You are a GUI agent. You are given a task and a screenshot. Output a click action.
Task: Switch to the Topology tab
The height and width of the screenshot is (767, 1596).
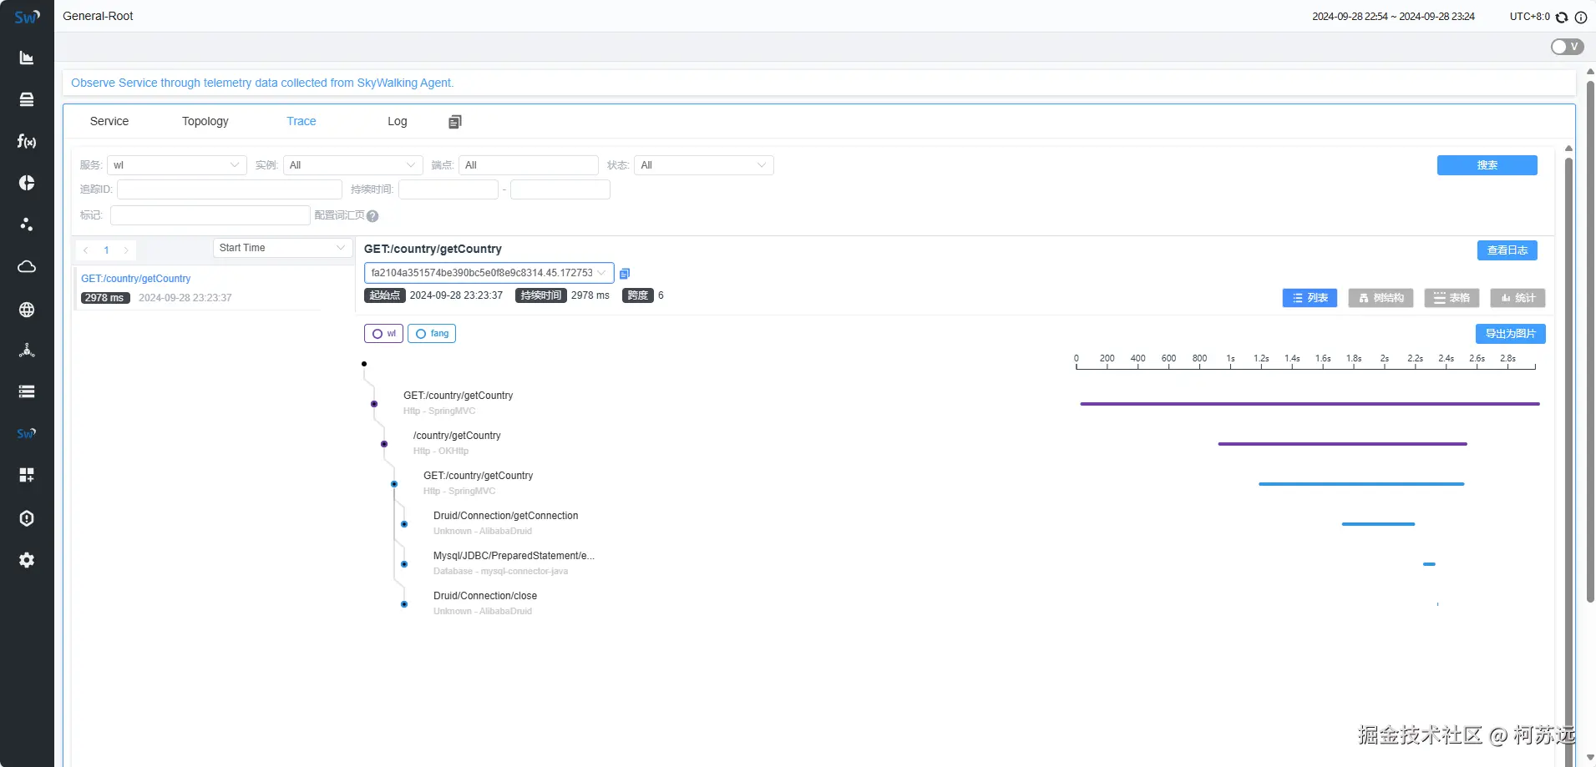click(x=205, y=121)
